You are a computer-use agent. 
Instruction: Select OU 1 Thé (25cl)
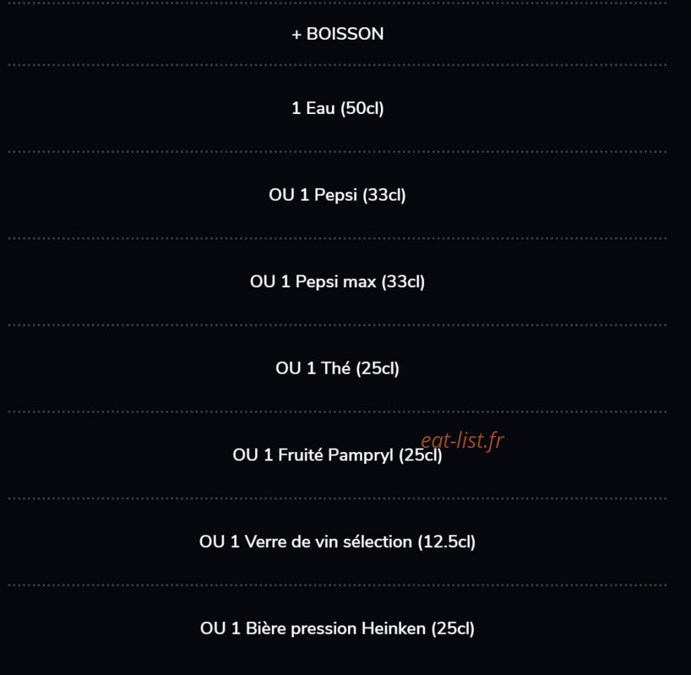click(337, 368)
